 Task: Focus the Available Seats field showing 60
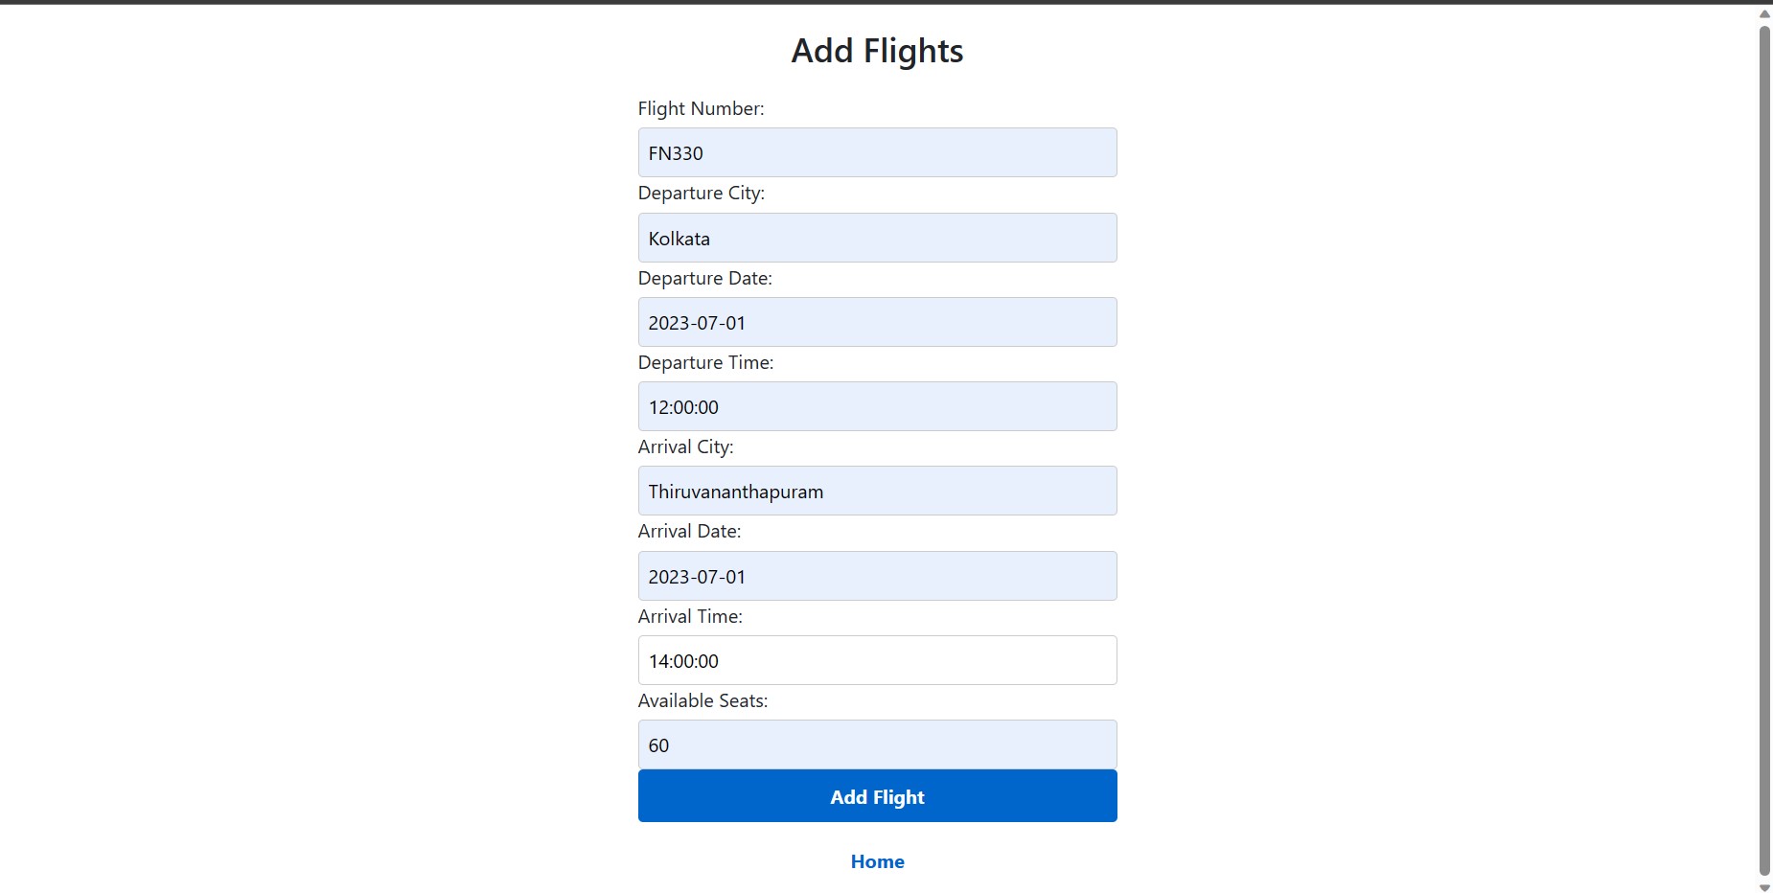[876, 744]
